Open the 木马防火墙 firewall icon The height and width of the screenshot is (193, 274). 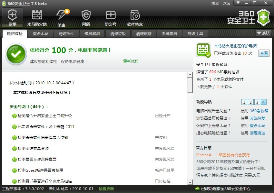(x=37, y=18)
